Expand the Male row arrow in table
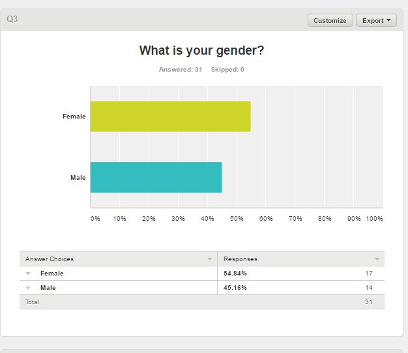The image size is (408, 353). tap(29, 288)
